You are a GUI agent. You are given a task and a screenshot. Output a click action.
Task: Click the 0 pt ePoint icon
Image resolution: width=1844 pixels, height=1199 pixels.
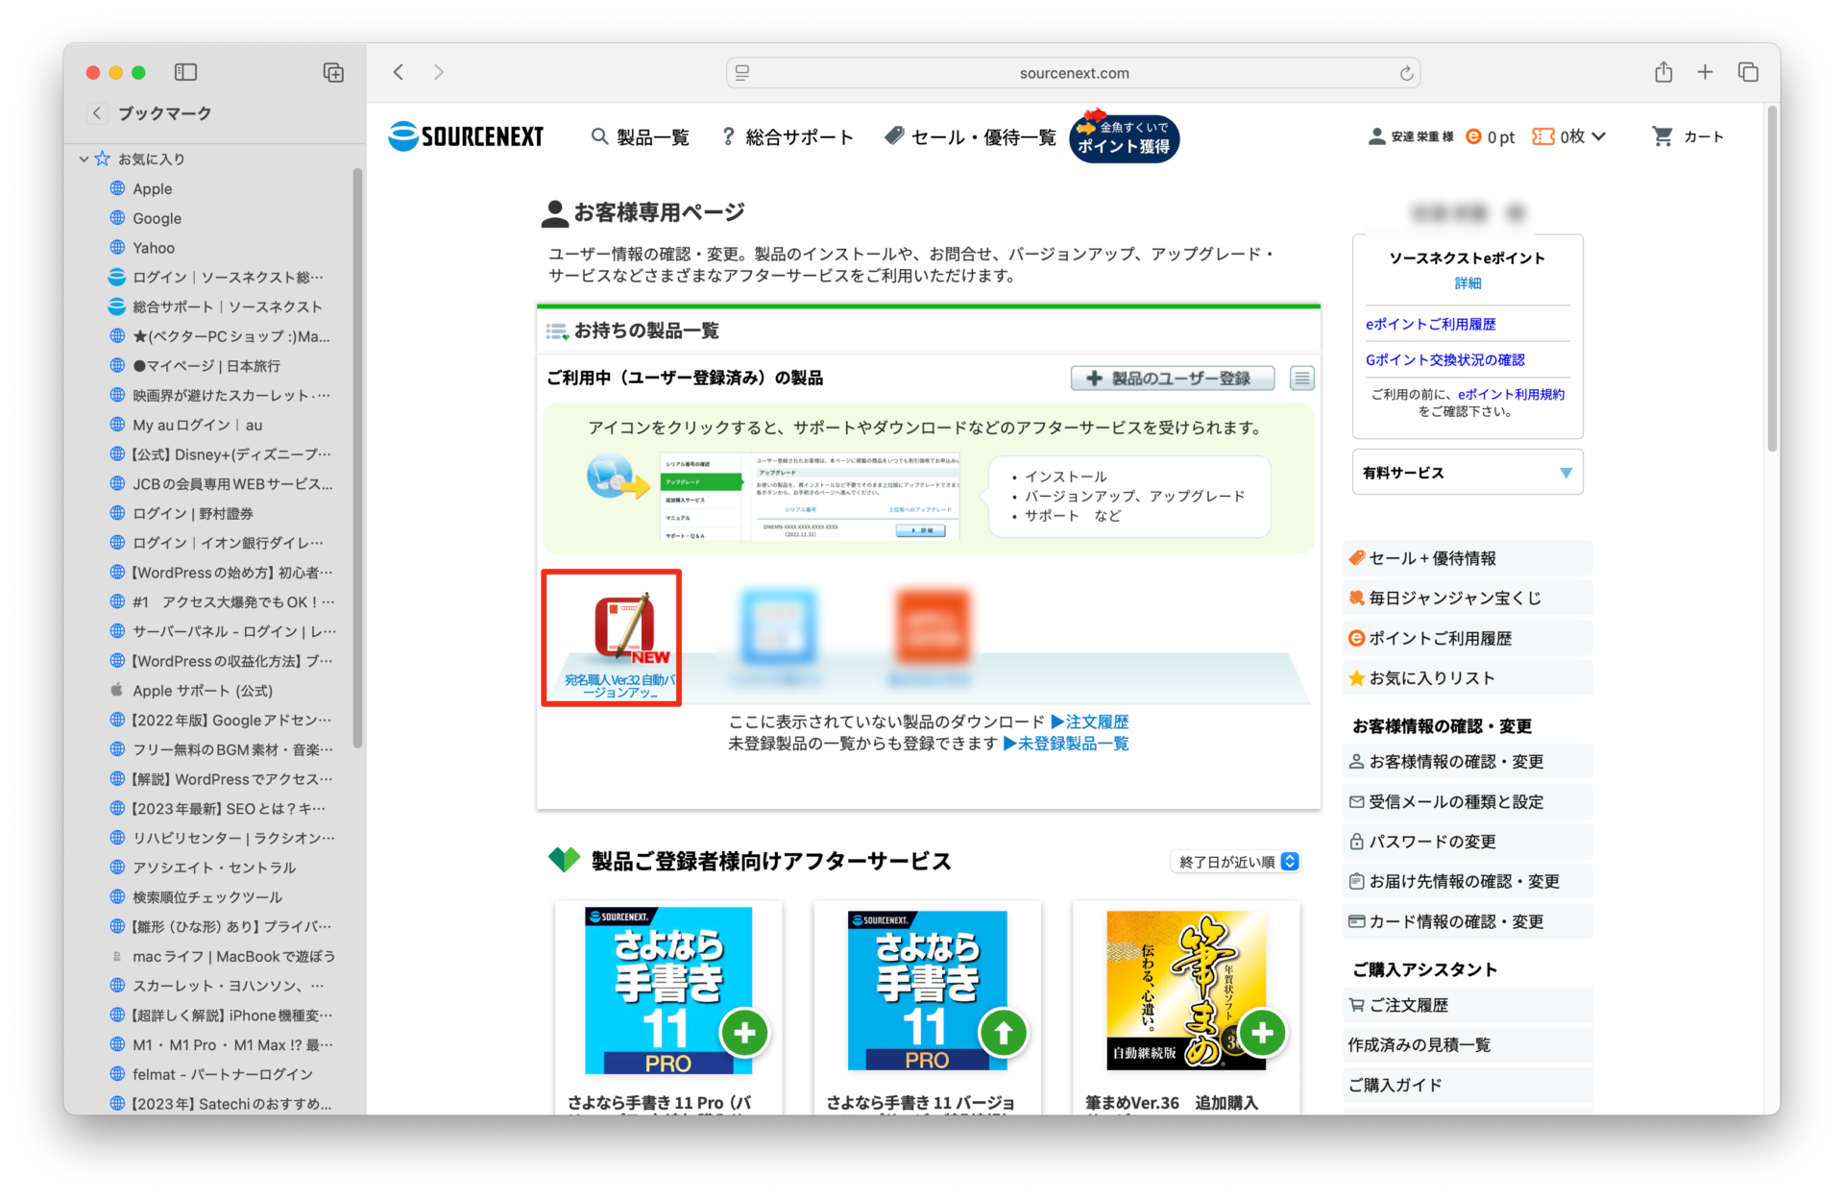1473,136
